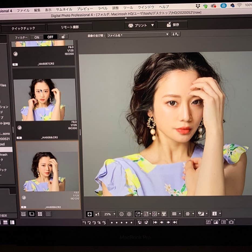Open the AF points dropdown arrow
This screenshot has width=252, height=252.
[x=193, y=214]
